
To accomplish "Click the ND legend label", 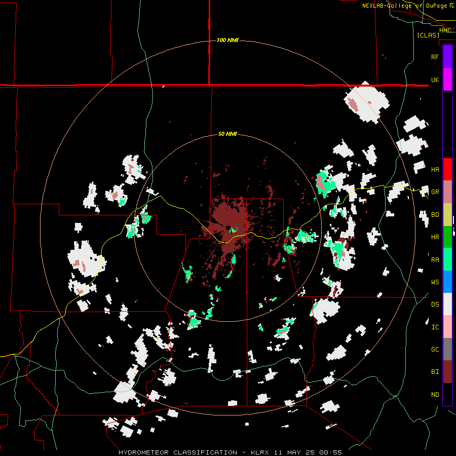I will pos(435,394).
